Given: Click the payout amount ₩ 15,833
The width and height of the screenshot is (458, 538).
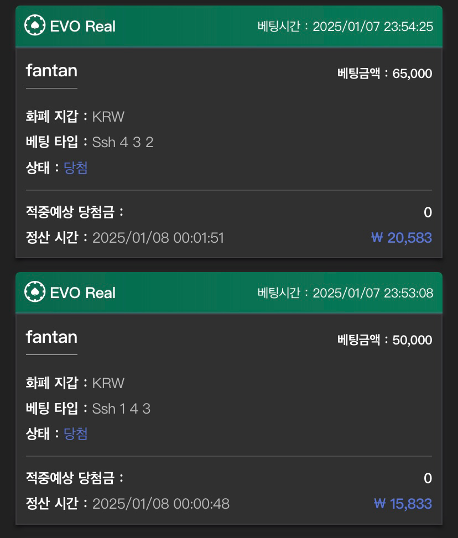Looking at the screenshot, I should pyautogui.click(x=403, y=504).
